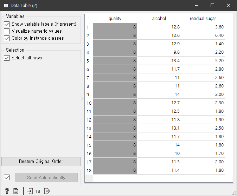Image resolution: width=237 pixels, height=196 pixels.
Task: Maximize the Data Table window
Action: 212,6
